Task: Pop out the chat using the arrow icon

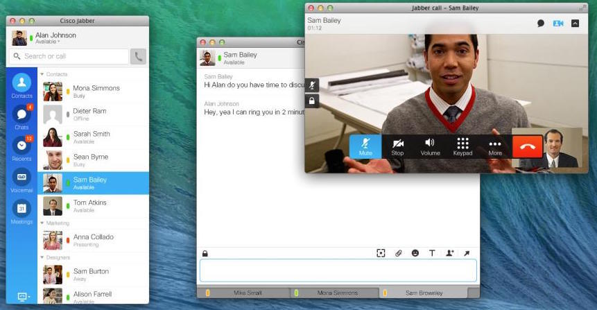Action: pos(467,253)
